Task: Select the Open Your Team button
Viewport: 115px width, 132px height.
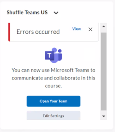Action: 54,101
